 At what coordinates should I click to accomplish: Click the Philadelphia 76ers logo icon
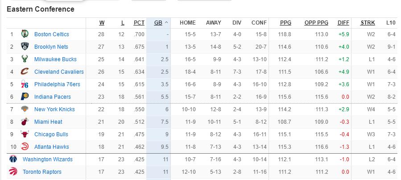(25, 84)
